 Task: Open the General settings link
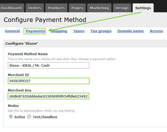(x=12, y=31)
